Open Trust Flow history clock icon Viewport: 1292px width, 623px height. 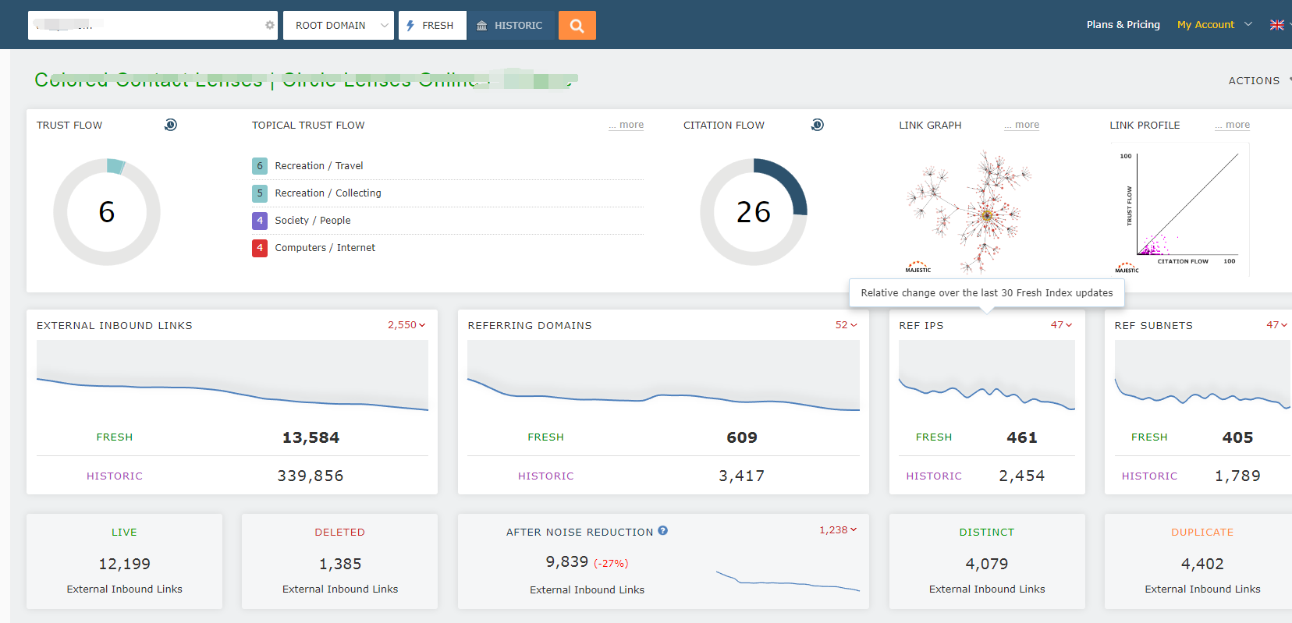coord(170,125)
